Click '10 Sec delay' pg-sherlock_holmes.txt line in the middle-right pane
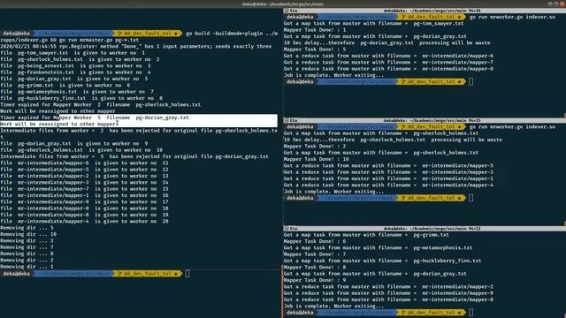 coord(393,140)
